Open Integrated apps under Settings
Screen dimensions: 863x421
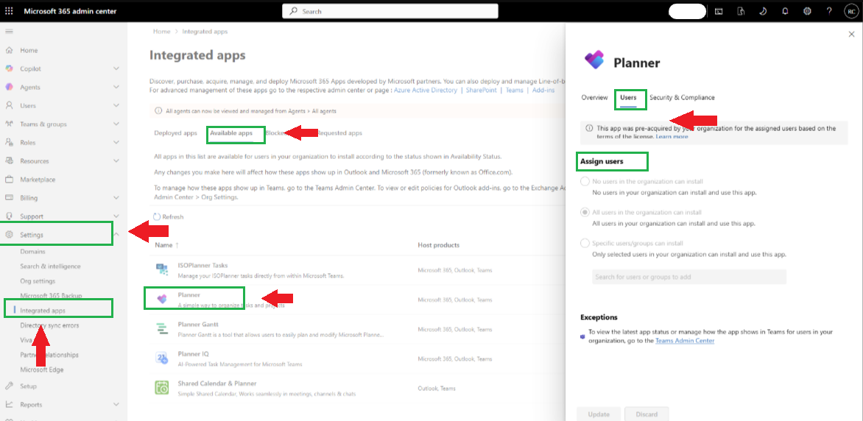[43, 311]
